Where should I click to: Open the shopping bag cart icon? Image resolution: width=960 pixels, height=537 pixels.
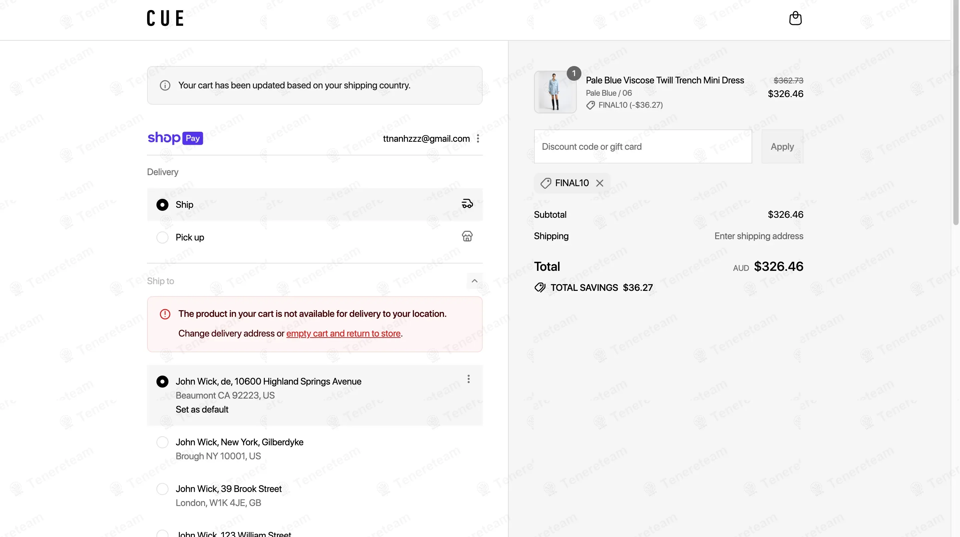coord(795,18)
